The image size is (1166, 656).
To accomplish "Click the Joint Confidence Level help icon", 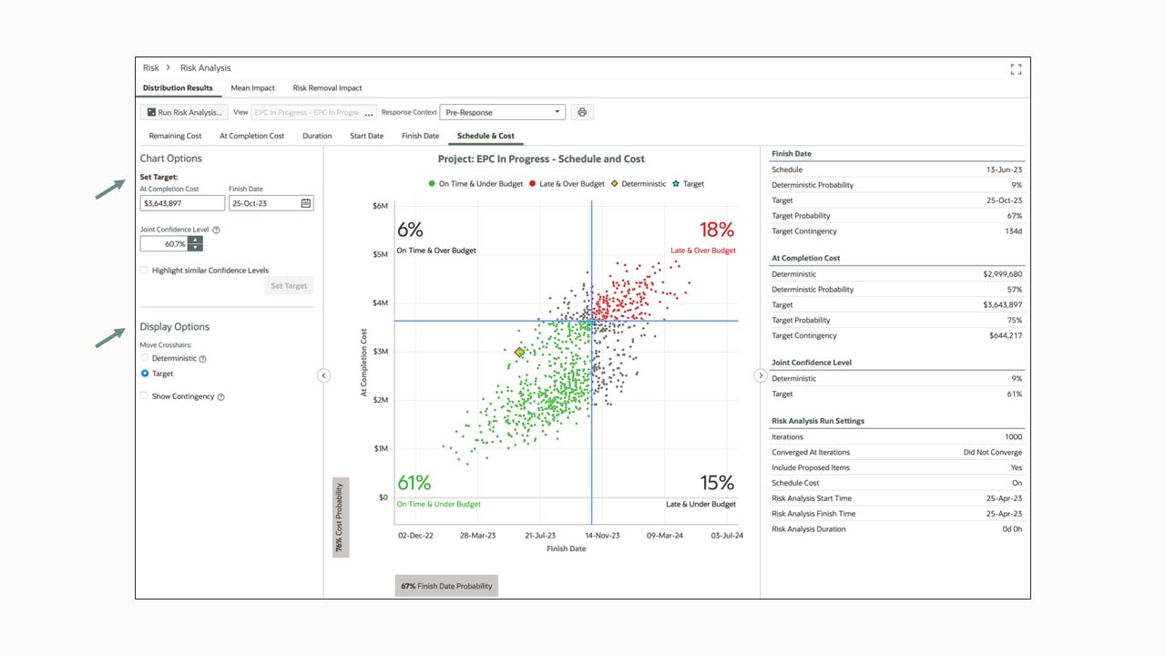I will [216, 230].
